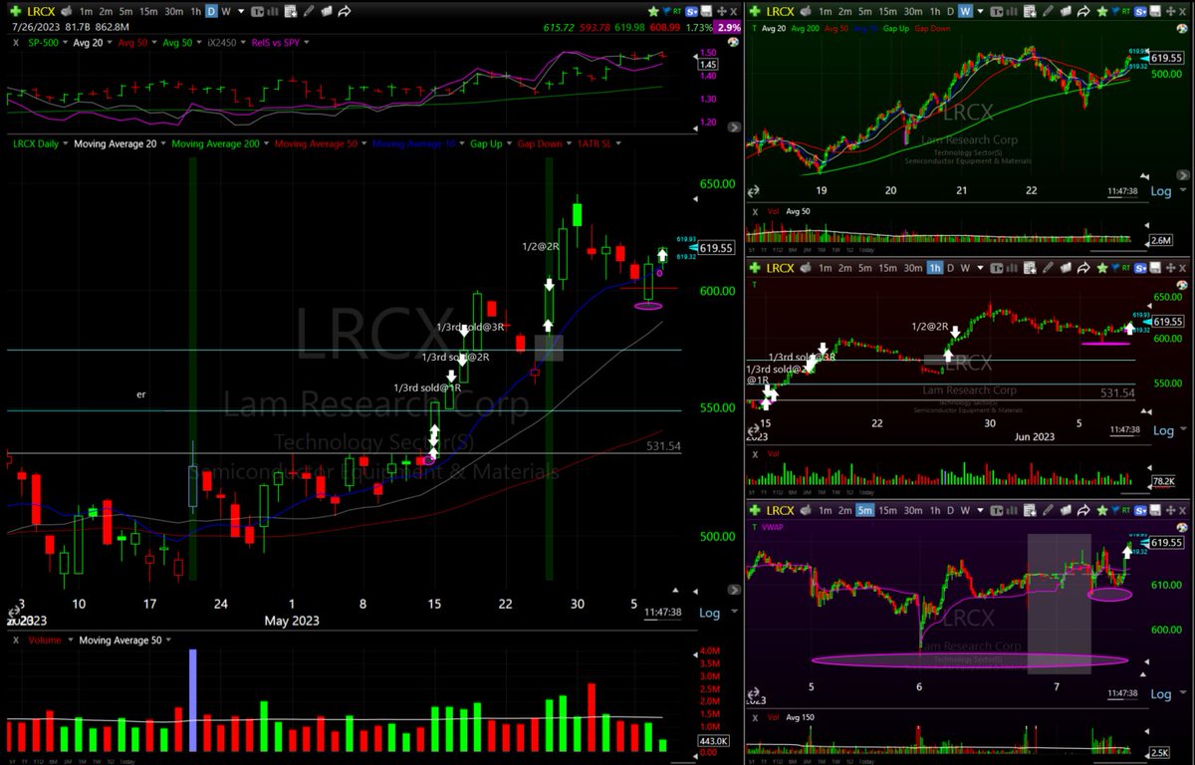Select the pencil tool in the 5-minute chart toolbar
Image resolution: width=1195 pixels, height=765 pixels.
1048,510
